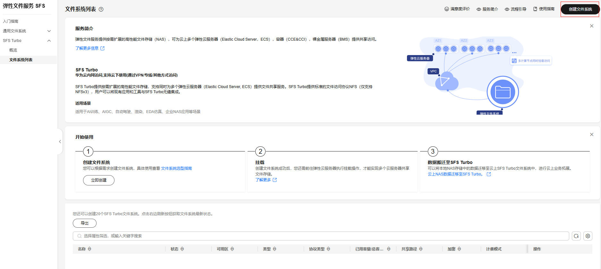
Task: Click external-link icon beside 了解更多信息
Action: coord(103,48)
